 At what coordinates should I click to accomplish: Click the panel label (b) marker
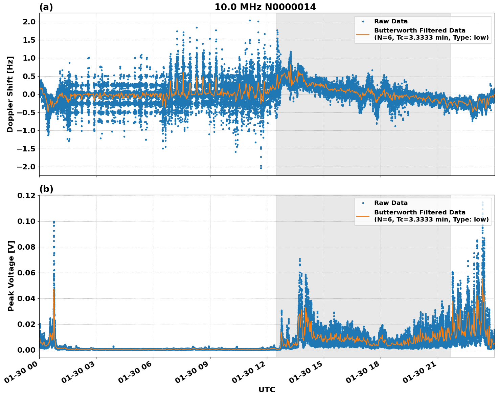[x=46, y=188]
